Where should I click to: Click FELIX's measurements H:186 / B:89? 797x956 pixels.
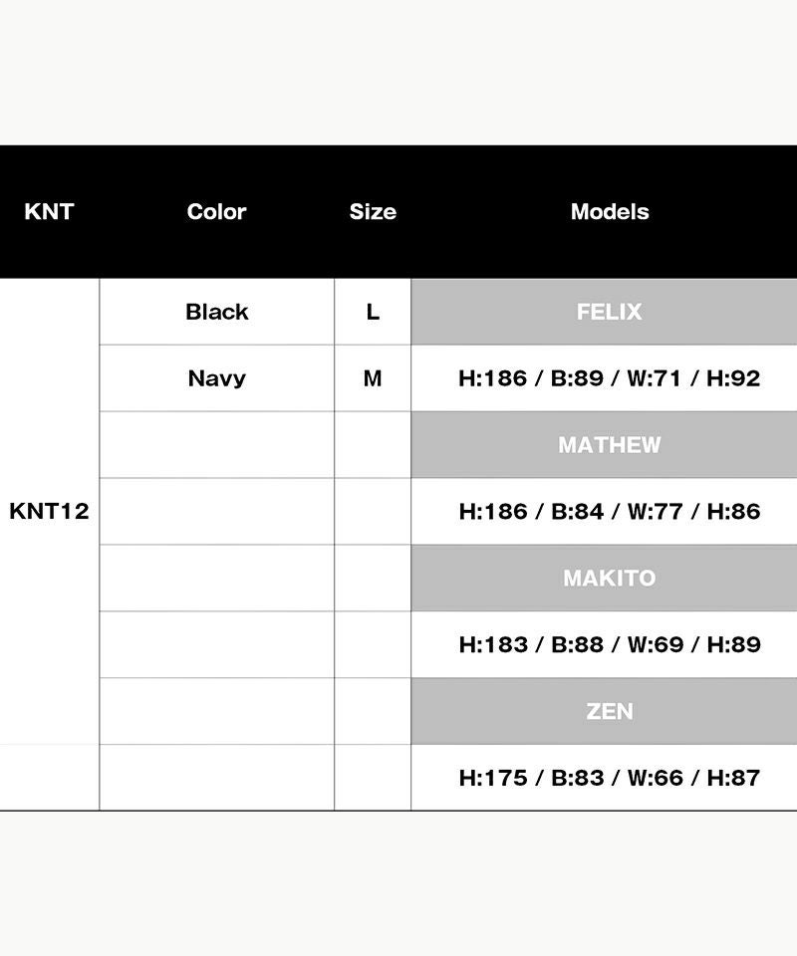(x=609, y=378)
